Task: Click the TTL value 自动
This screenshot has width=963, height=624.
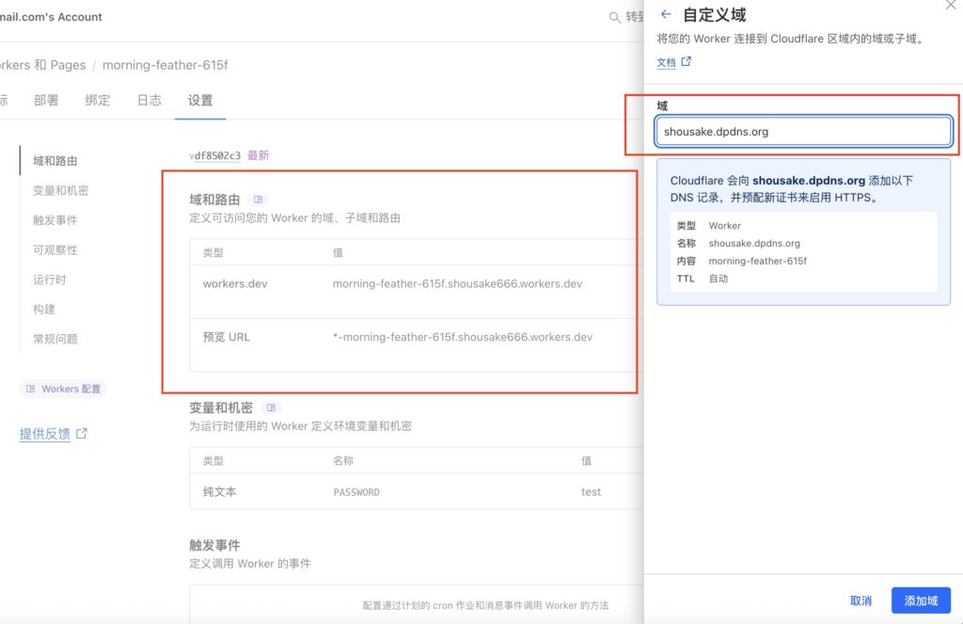Action: pyautogui.click(x=718, y=279)
